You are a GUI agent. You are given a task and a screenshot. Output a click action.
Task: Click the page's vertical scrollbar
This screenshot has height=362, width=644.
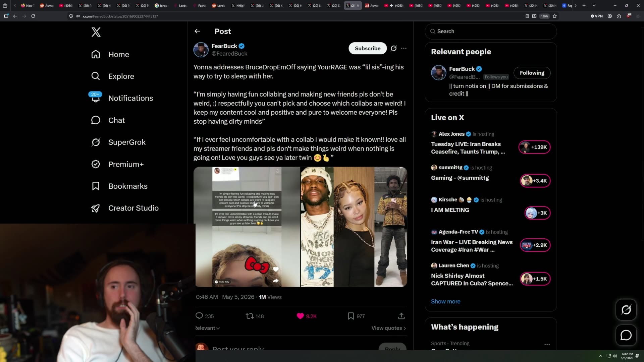tap(642, 134)
